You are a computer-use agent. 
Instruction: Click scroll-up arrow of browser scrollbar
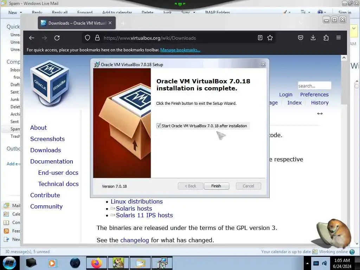[x=344, y=58]
